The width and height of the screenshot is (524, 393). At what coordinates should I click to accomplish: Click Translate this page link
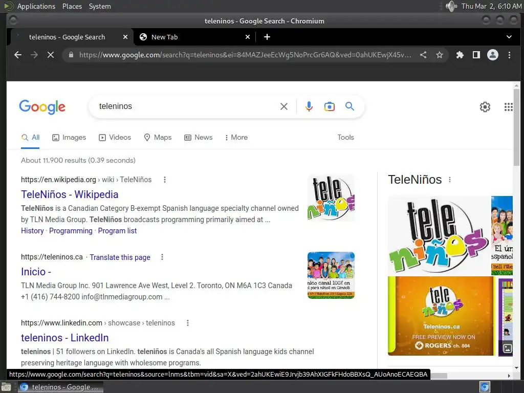120,257
